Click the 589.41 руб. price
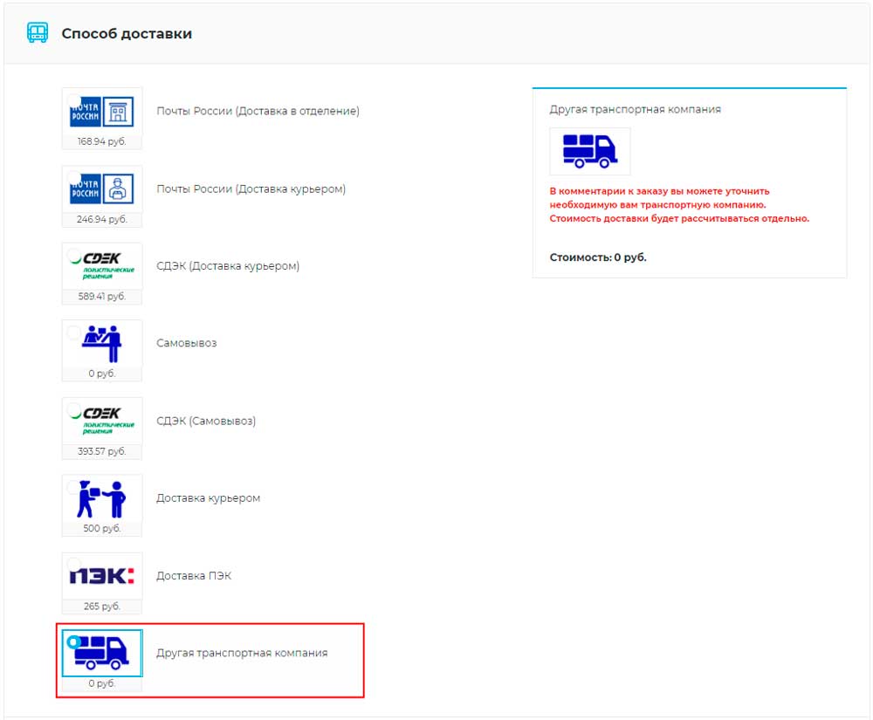Viewport: 873px width, 720px height. [102, 296]
